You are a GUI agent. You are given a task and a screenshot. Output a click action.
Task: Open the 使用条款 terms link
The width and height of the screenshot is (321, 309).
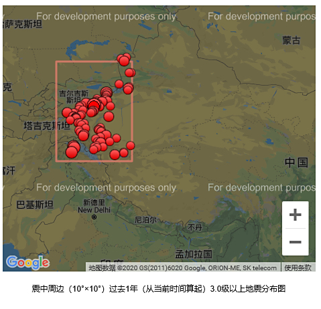pos(298,268)
